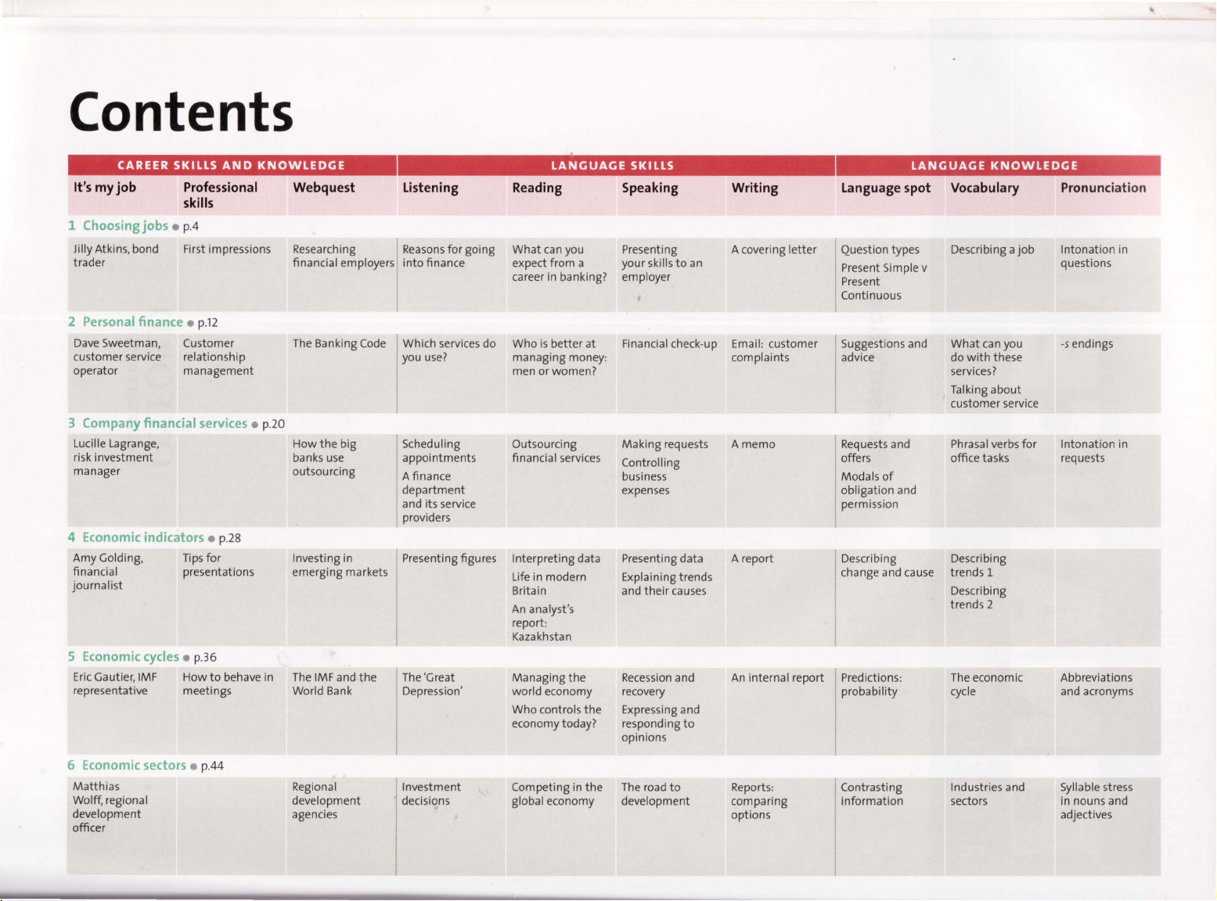Click the 'CAREER SKILLS AND KNOWLEDGE' red banner

pos(231,165)
